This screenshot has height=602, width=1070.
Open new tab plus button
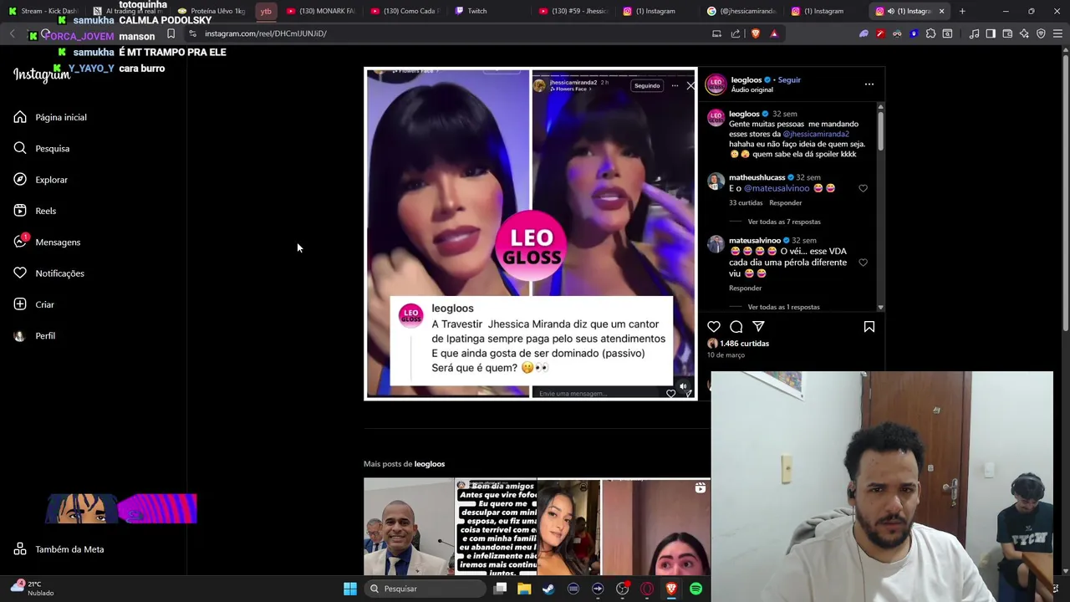point(962,11)
